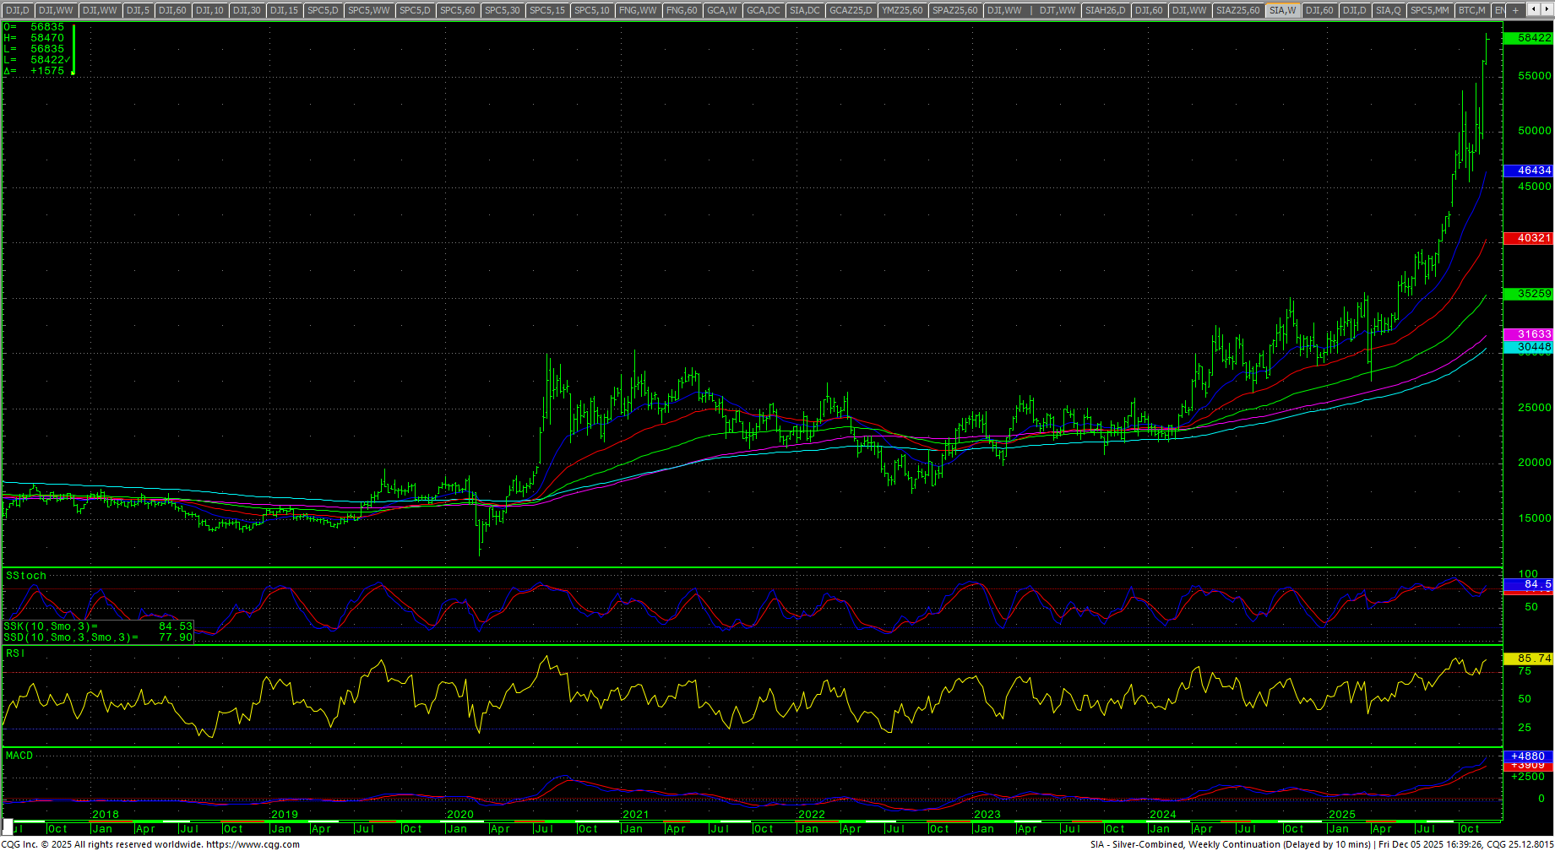
Task: Click the yellow 85.74 RSI value label
Action: click(1528, 659)
